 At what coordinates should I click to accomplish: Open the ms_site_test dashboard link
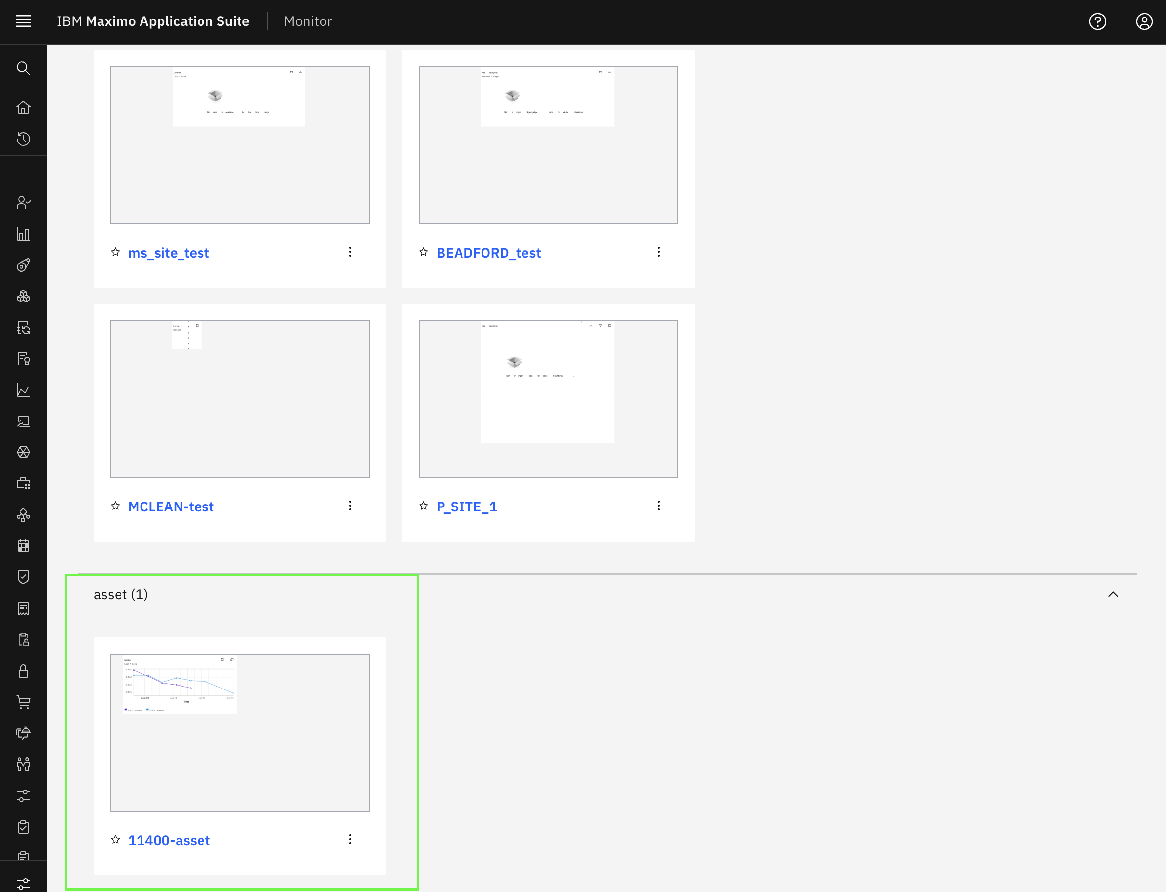pyautogui.click(x=169, y=253)
